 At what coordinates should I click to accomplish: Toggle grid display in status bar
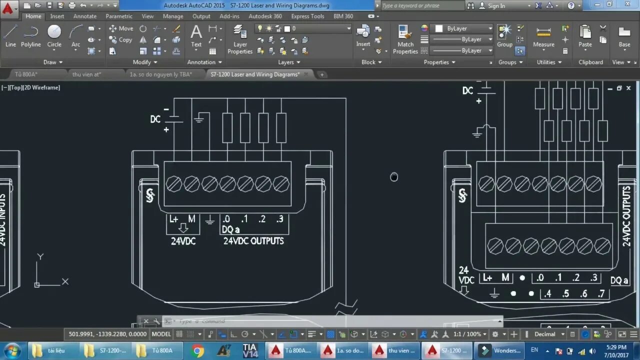pos(179,334)
